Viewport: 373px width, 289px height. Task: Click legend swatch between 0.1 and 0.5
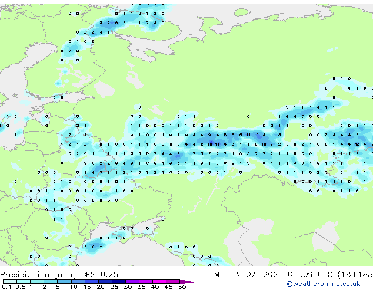coord(10,281)
